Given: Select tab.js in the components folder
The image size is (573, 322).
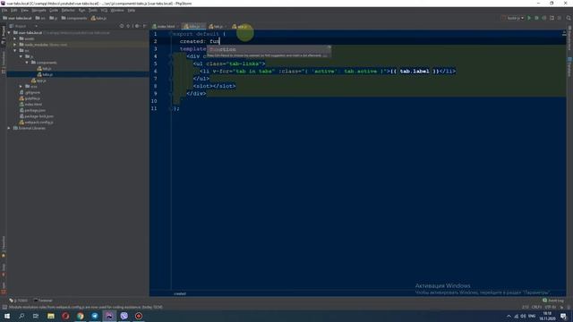Looking at the screenshot, I should [x=44, y=68].
